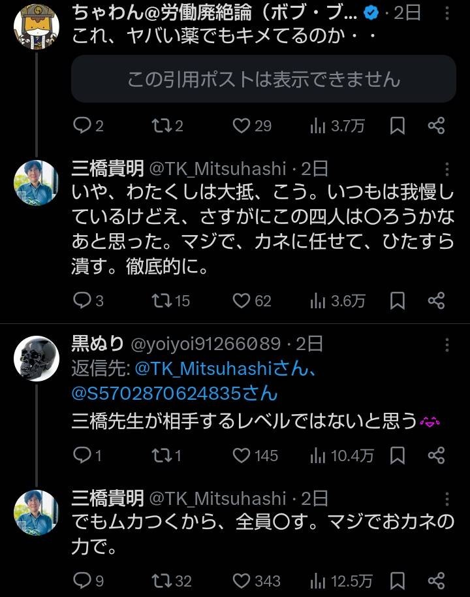
Task: Share 黒ぬり's post
Action: (436, 455)
